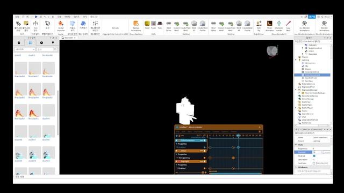The height and width of the screenshot is (193, 344).
Task: Open the Edit Rig tool
Action: pyautogui.click(x=259, y=26)
